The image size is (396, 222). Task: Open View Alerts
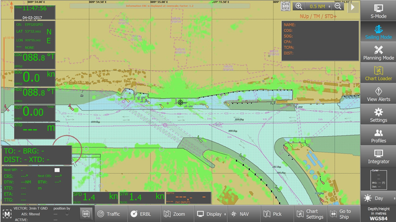(378, 94)
